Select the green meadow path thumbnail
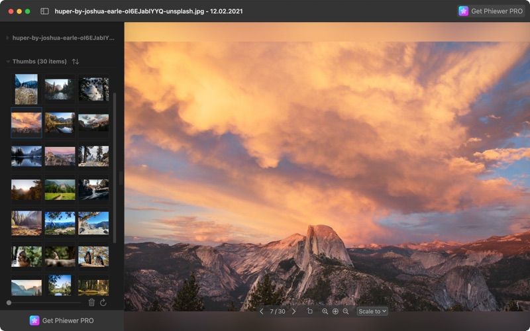Screen dimensions: 530x331 (60, 189)
